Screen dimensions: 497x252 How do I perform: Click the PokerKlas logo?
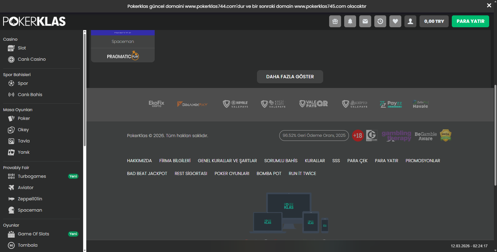[34, 21]
